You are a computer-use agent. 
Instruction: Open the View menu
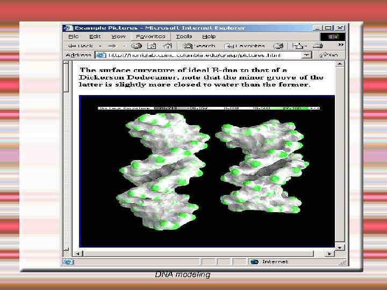coord(118,37)
